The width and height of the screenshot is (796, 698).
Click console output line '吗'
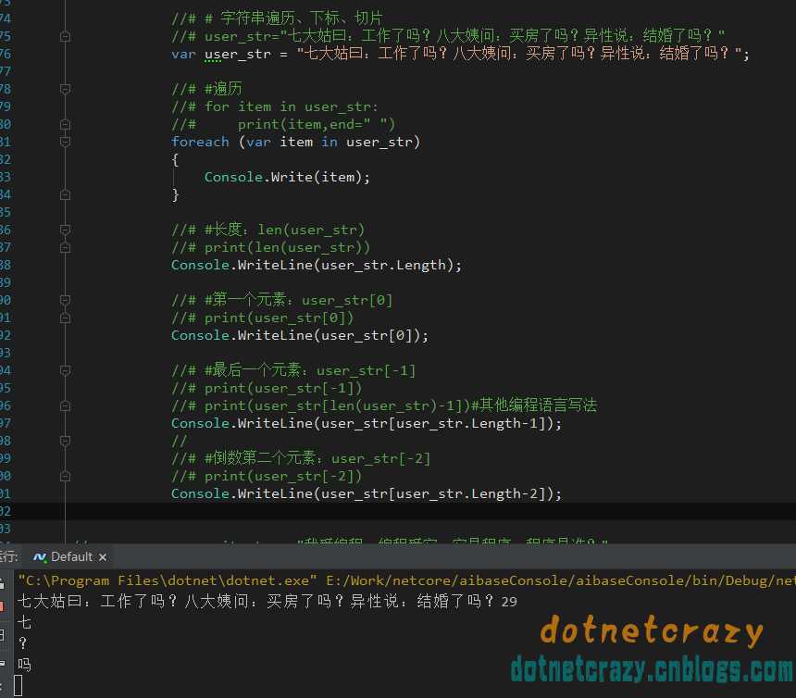coord(24,665)
